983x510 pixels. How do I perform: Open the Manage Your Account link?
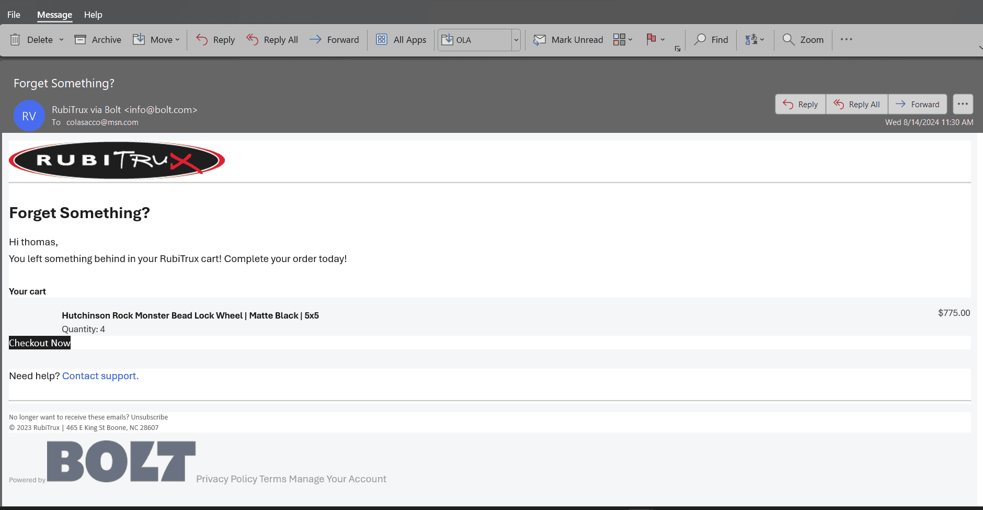pyautogui.click(x=338, y=479)
